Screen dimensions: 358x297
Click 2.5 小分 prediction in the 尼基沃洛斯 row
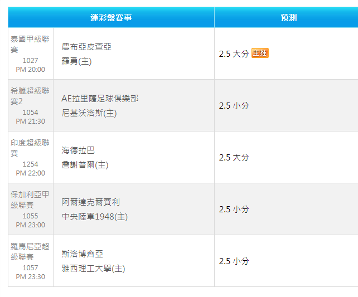coord(234,106)
